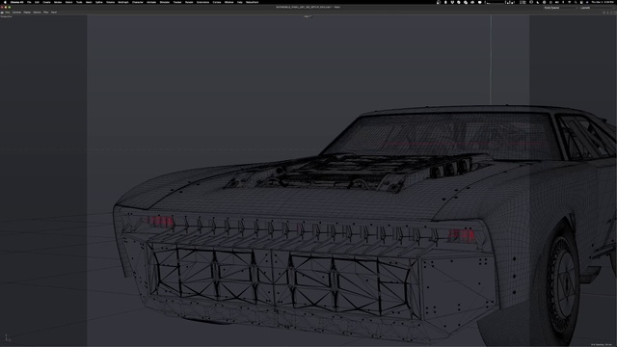This screenshot has height=347, width=617.
Task: Open the Tools menu
Action: click(79, 2)
